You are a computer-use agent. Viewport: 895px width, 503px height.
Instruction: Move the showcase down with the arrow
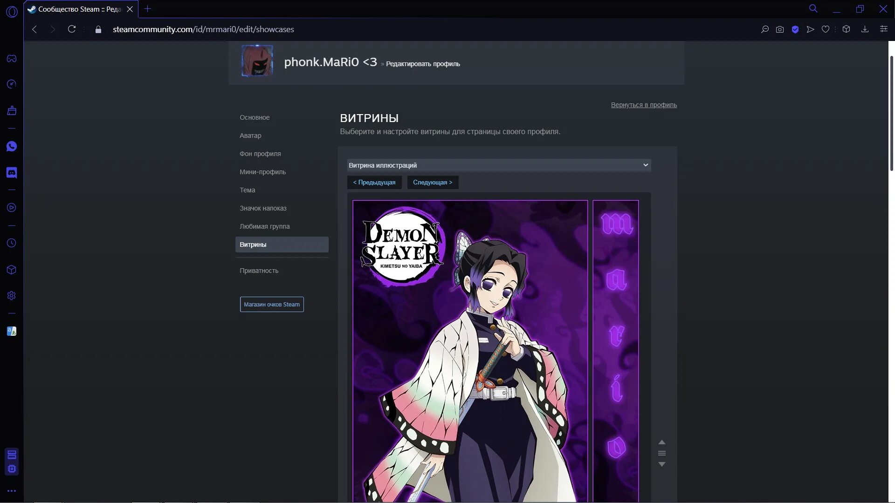[x=662, y=464]
